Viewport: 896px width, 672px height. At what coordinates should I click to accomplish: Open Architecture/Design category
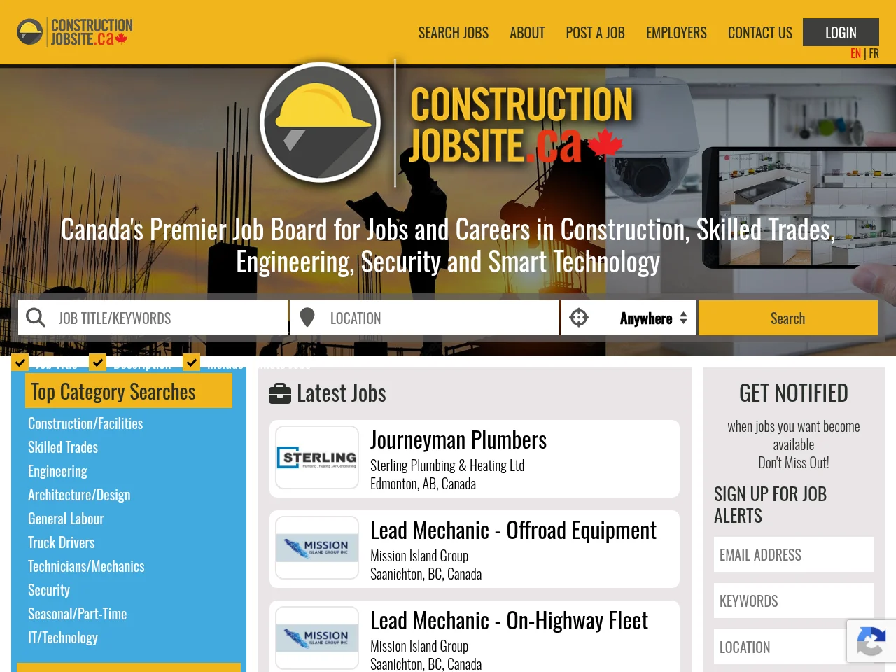79,495
